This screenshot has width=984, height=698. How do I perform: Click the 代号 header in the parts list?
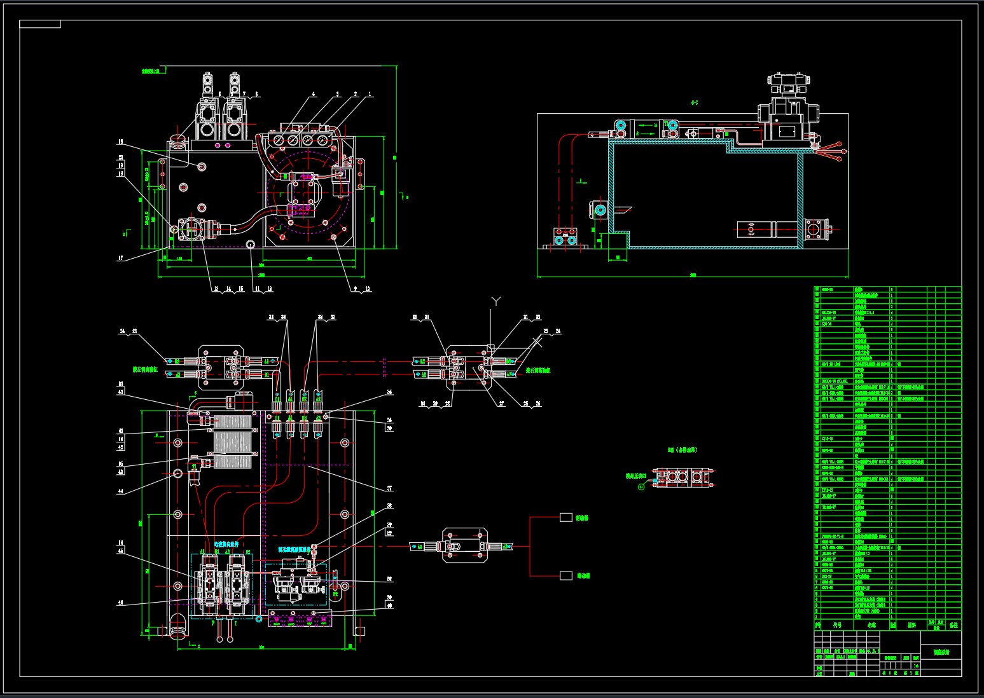pos(837,625)
